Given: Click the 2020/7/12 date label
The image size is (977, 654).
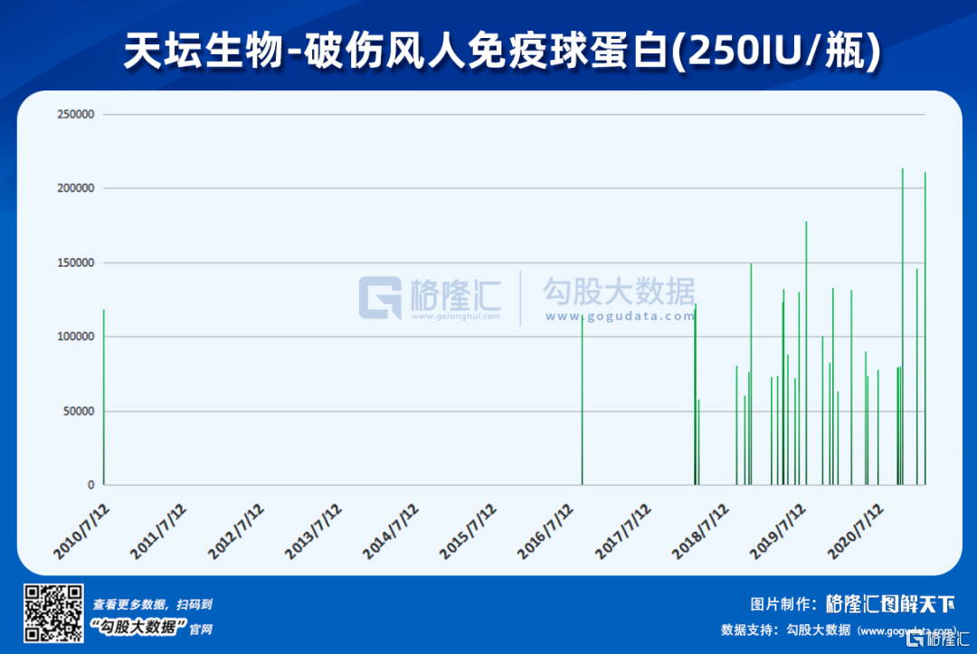Looking at the screenshot, I should point(856,531).
